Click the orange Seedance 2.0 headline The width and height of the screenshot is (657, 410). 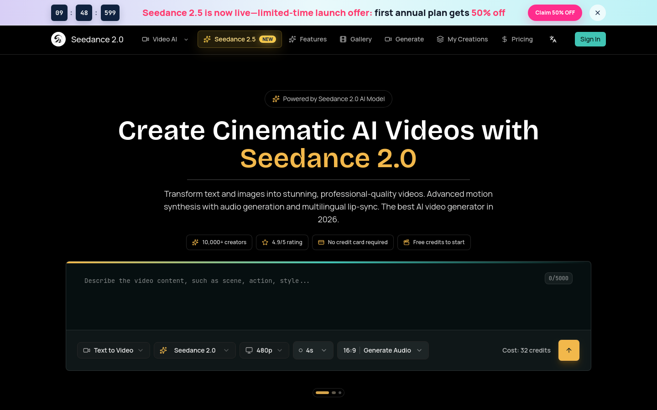coord(328,159)
